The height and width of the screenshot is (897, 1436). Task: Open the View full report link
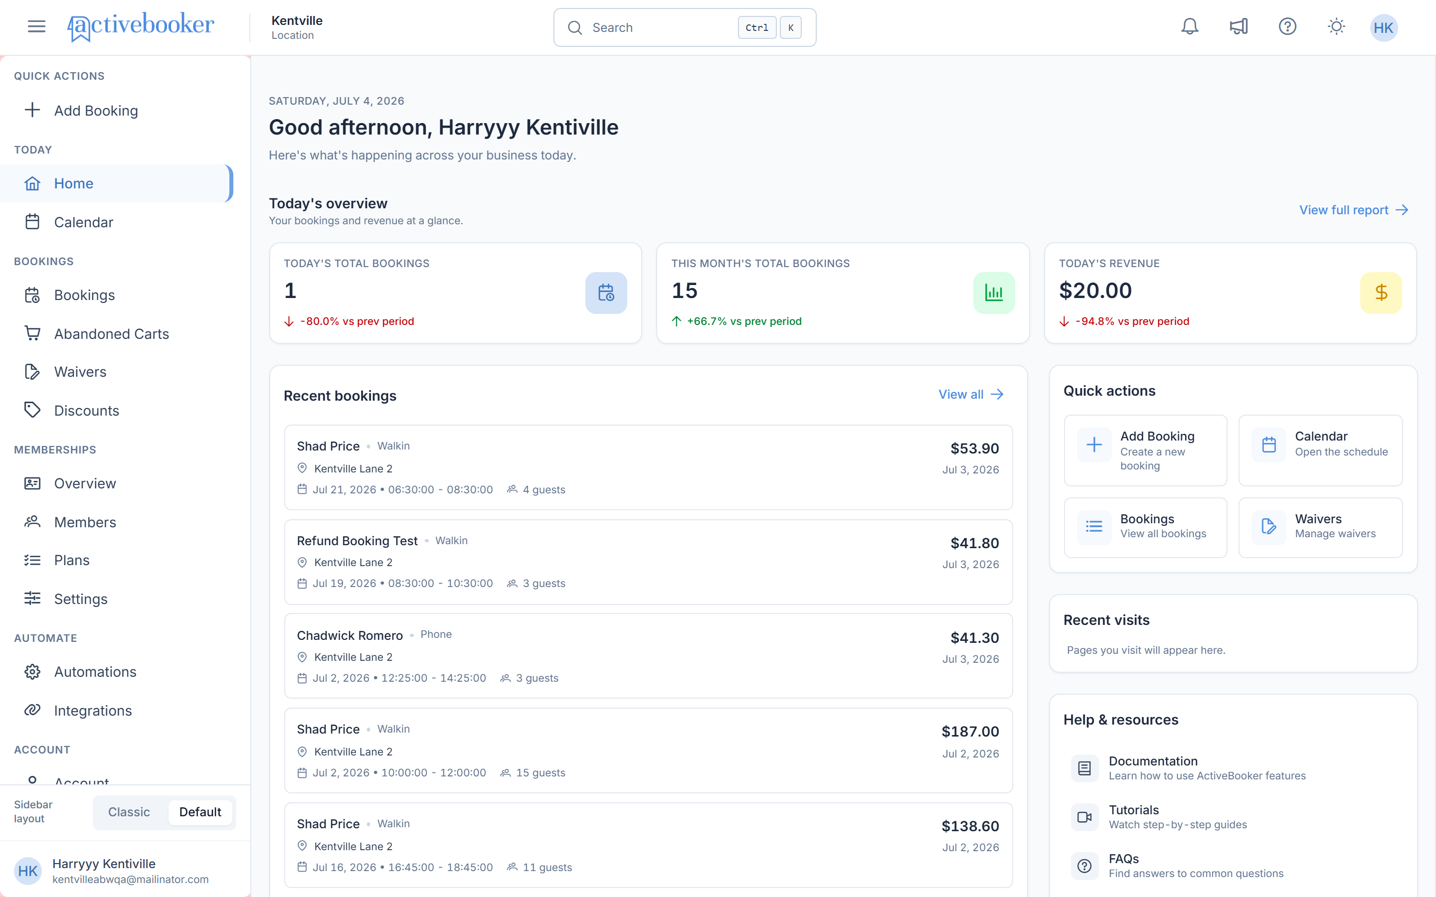click(1354, 210)
